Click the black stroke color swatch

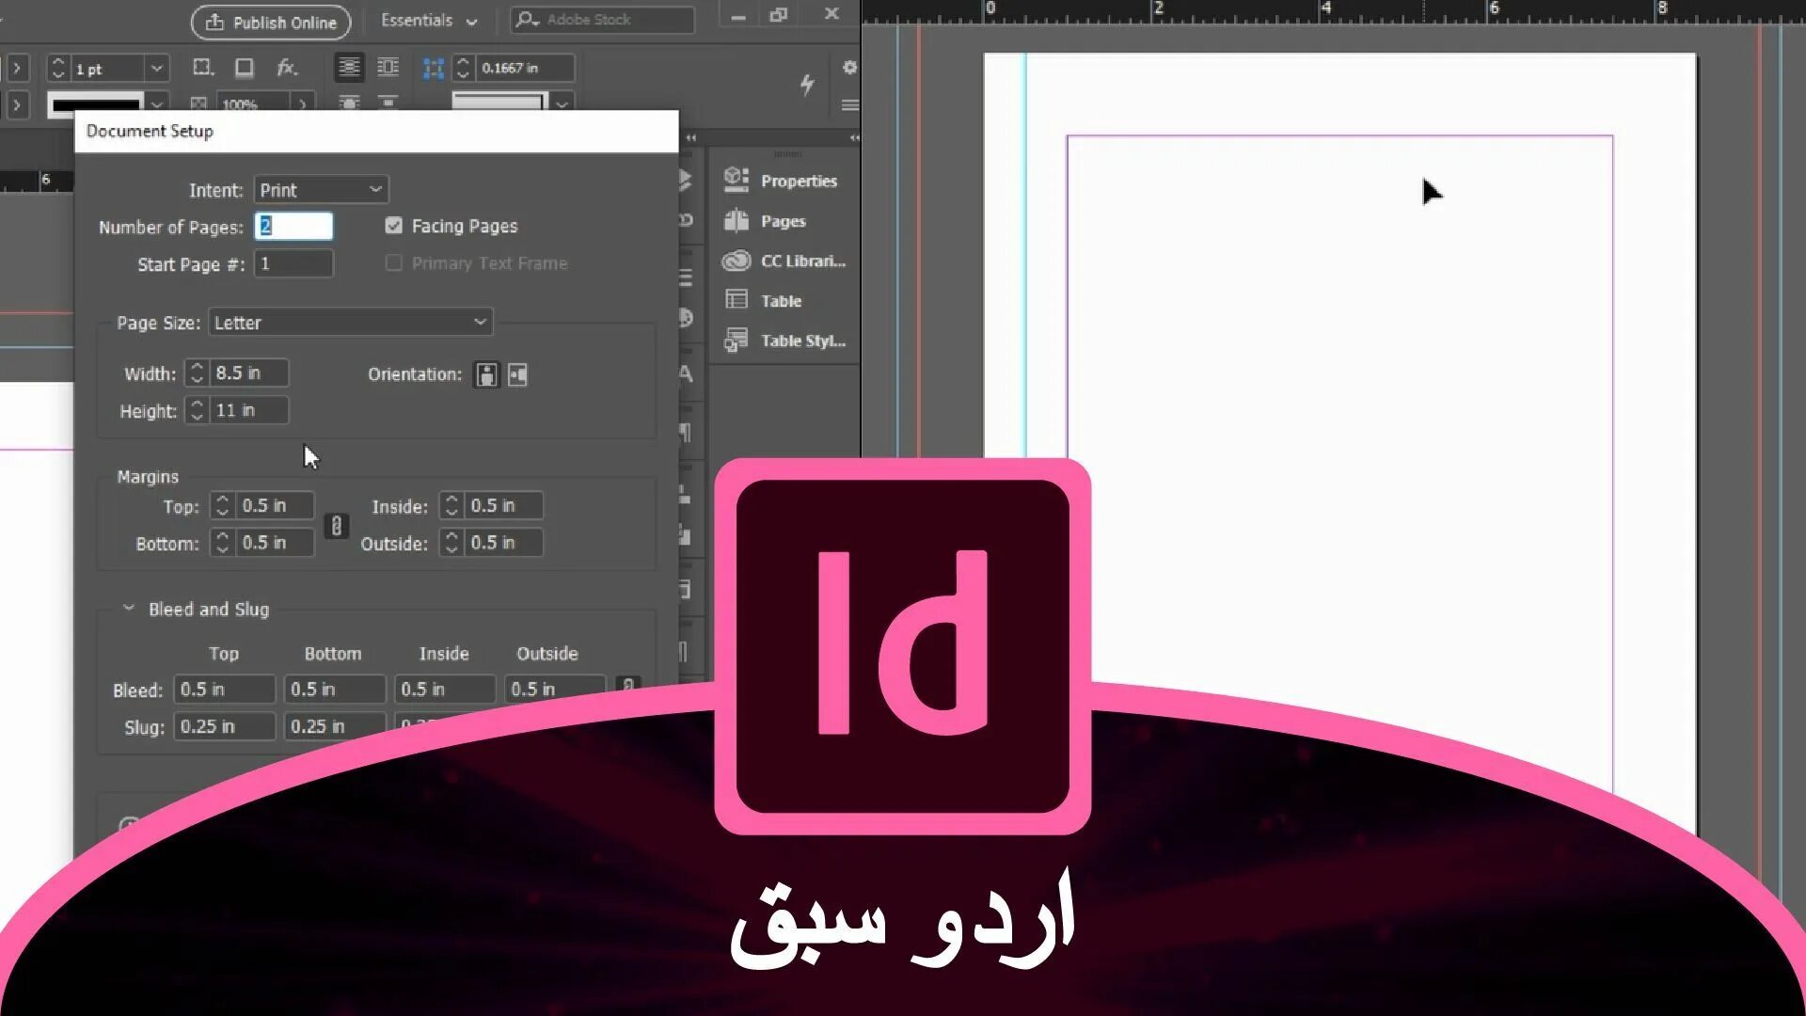click(x=96, y=103)
